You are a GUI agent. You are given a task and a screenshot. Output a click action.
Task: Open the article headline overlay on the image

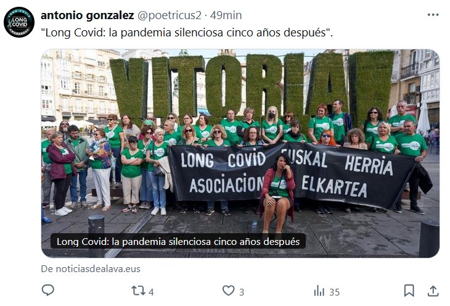178,241
